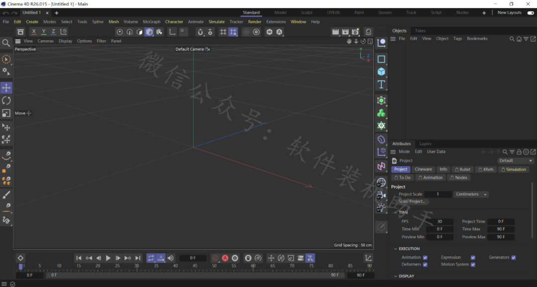Open the Bullet attribute tab button
537x287 pixels.
(462, 170)
